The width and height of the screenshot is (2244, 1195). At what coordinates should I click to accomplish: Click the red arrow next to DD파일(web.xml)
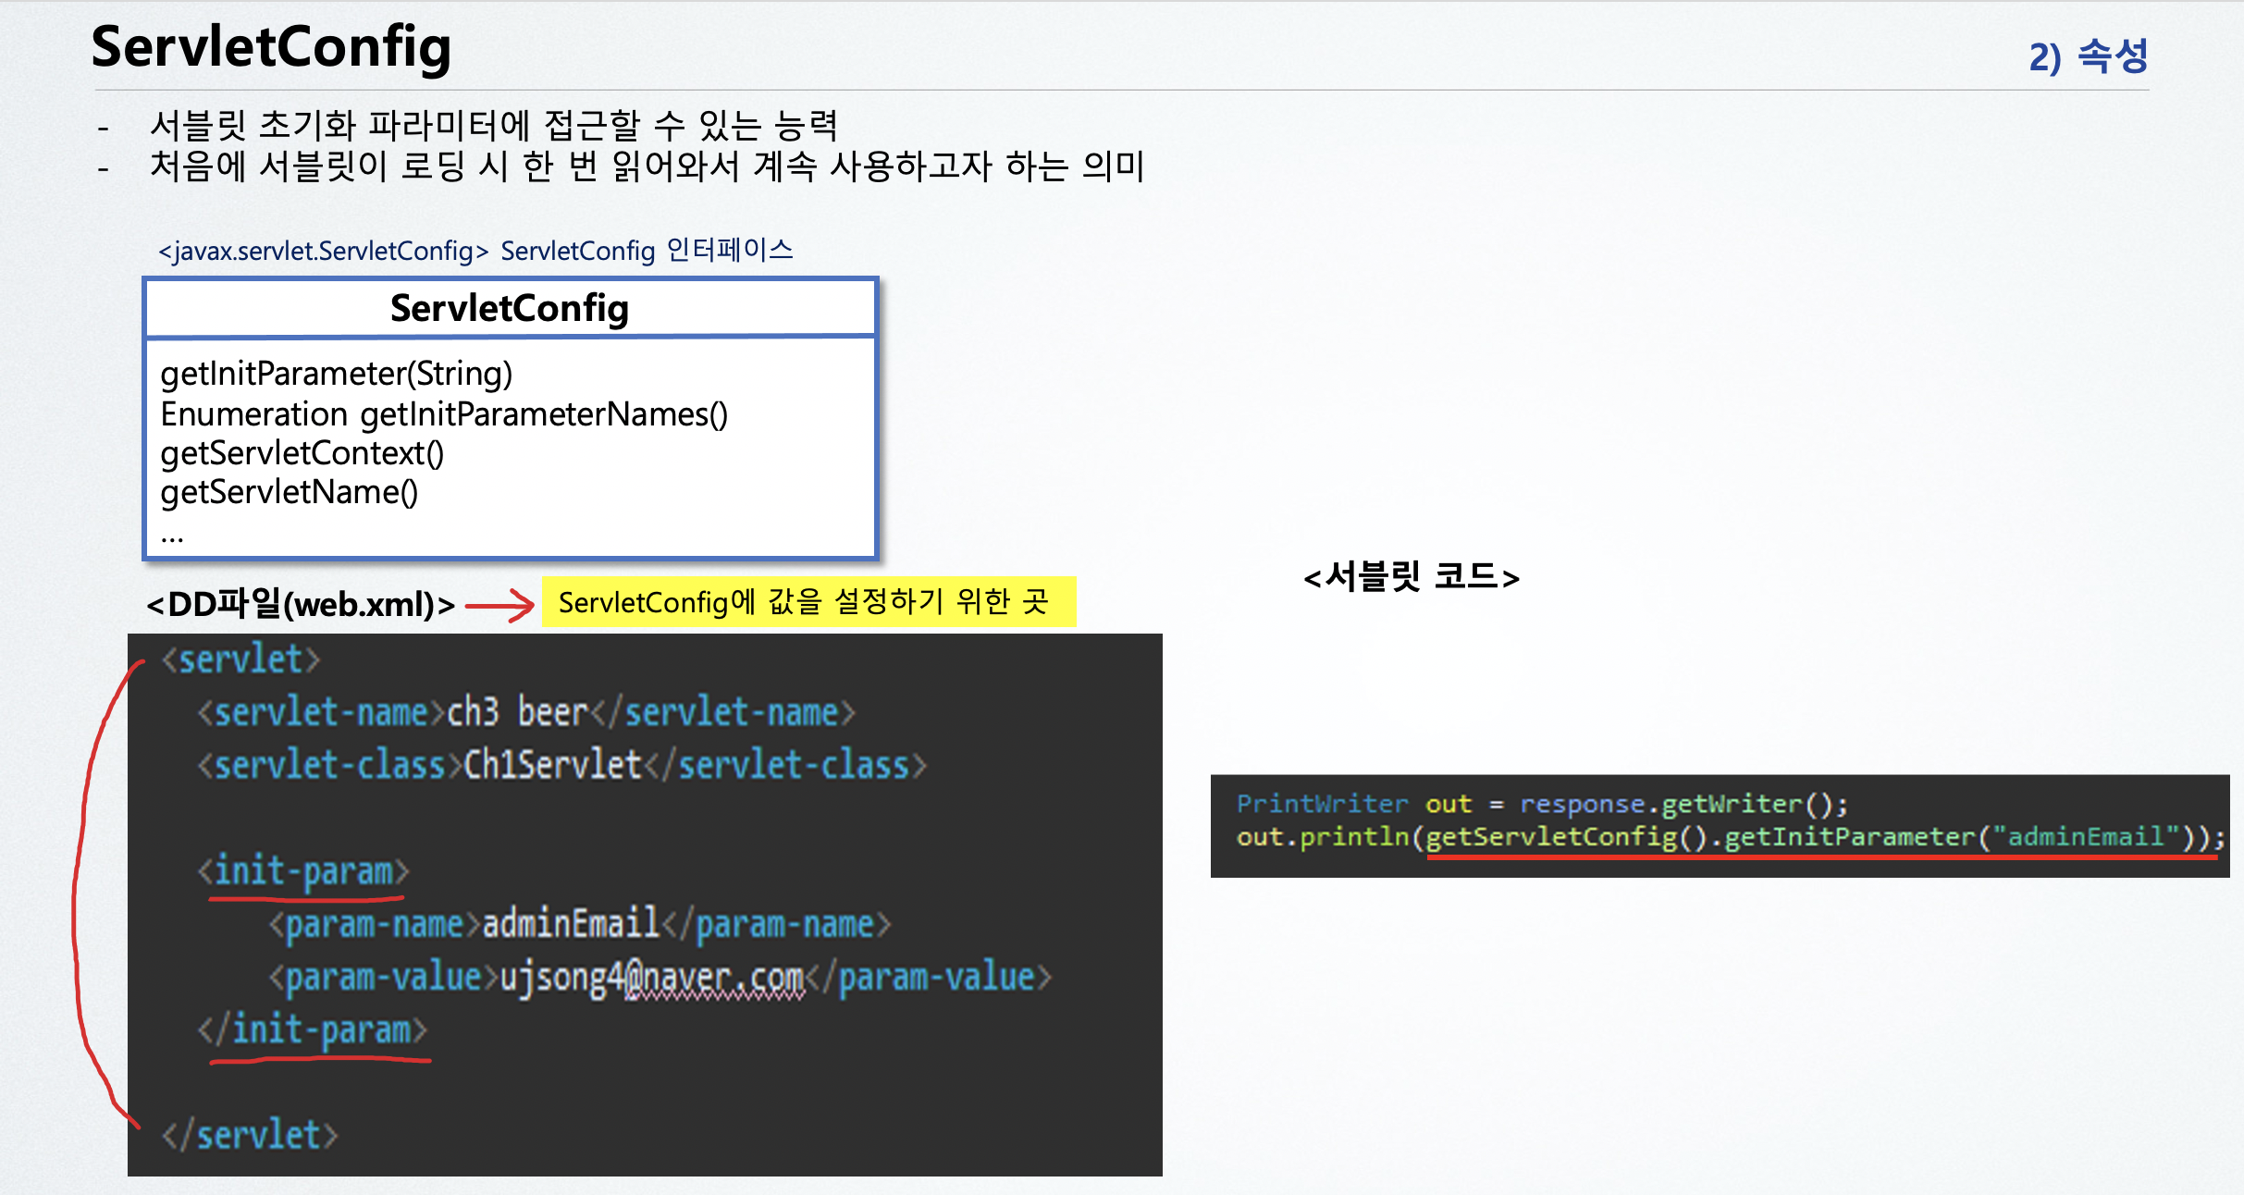(x=500, y=606)
